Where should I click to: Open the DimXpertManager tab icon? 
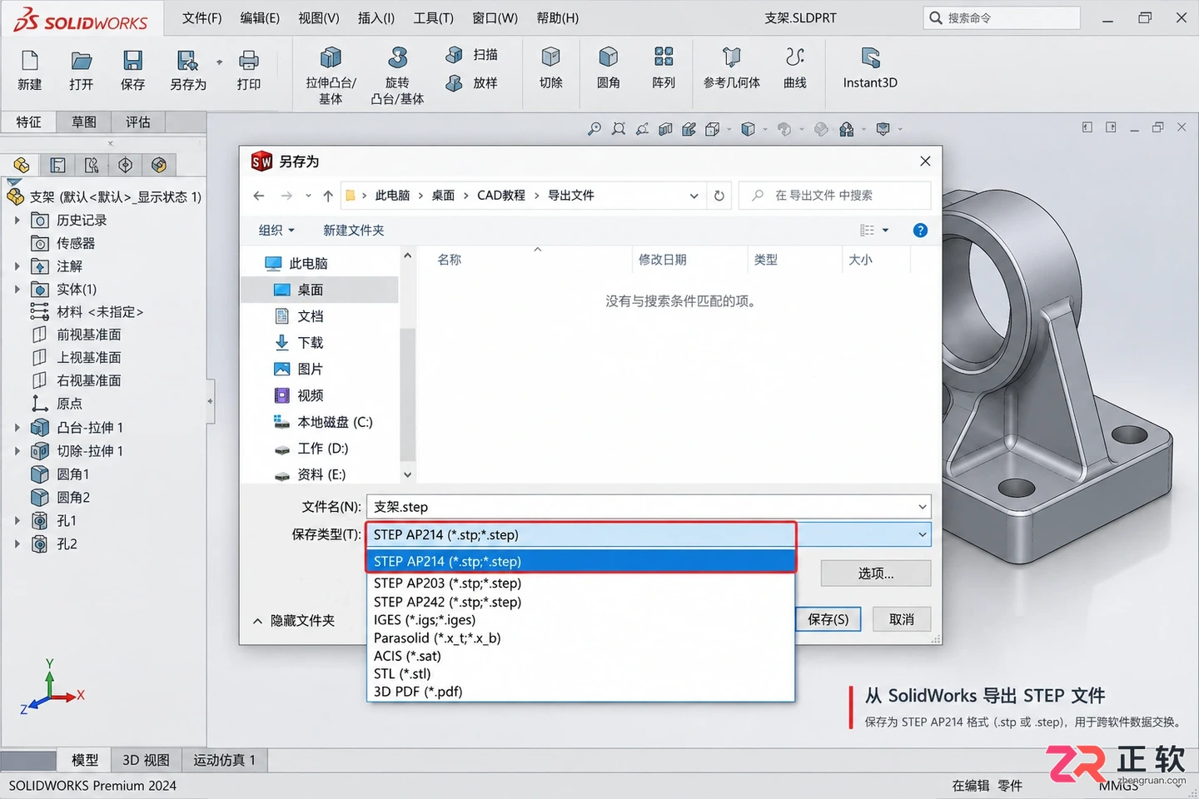[x=125, y=165]
